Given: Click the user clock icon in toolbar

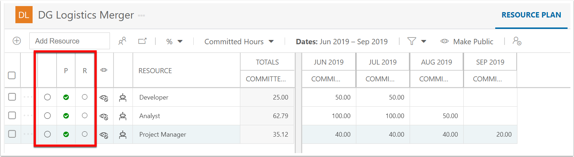Looking at the screenshot, I should (x=517, y=41).
